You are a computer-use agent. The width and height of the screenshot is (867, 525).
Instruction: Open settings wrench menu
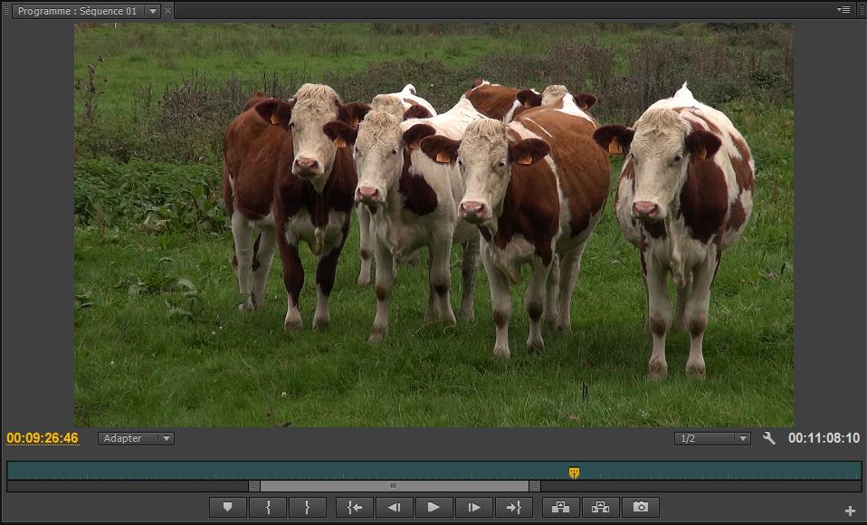click(x=768, y=438)
